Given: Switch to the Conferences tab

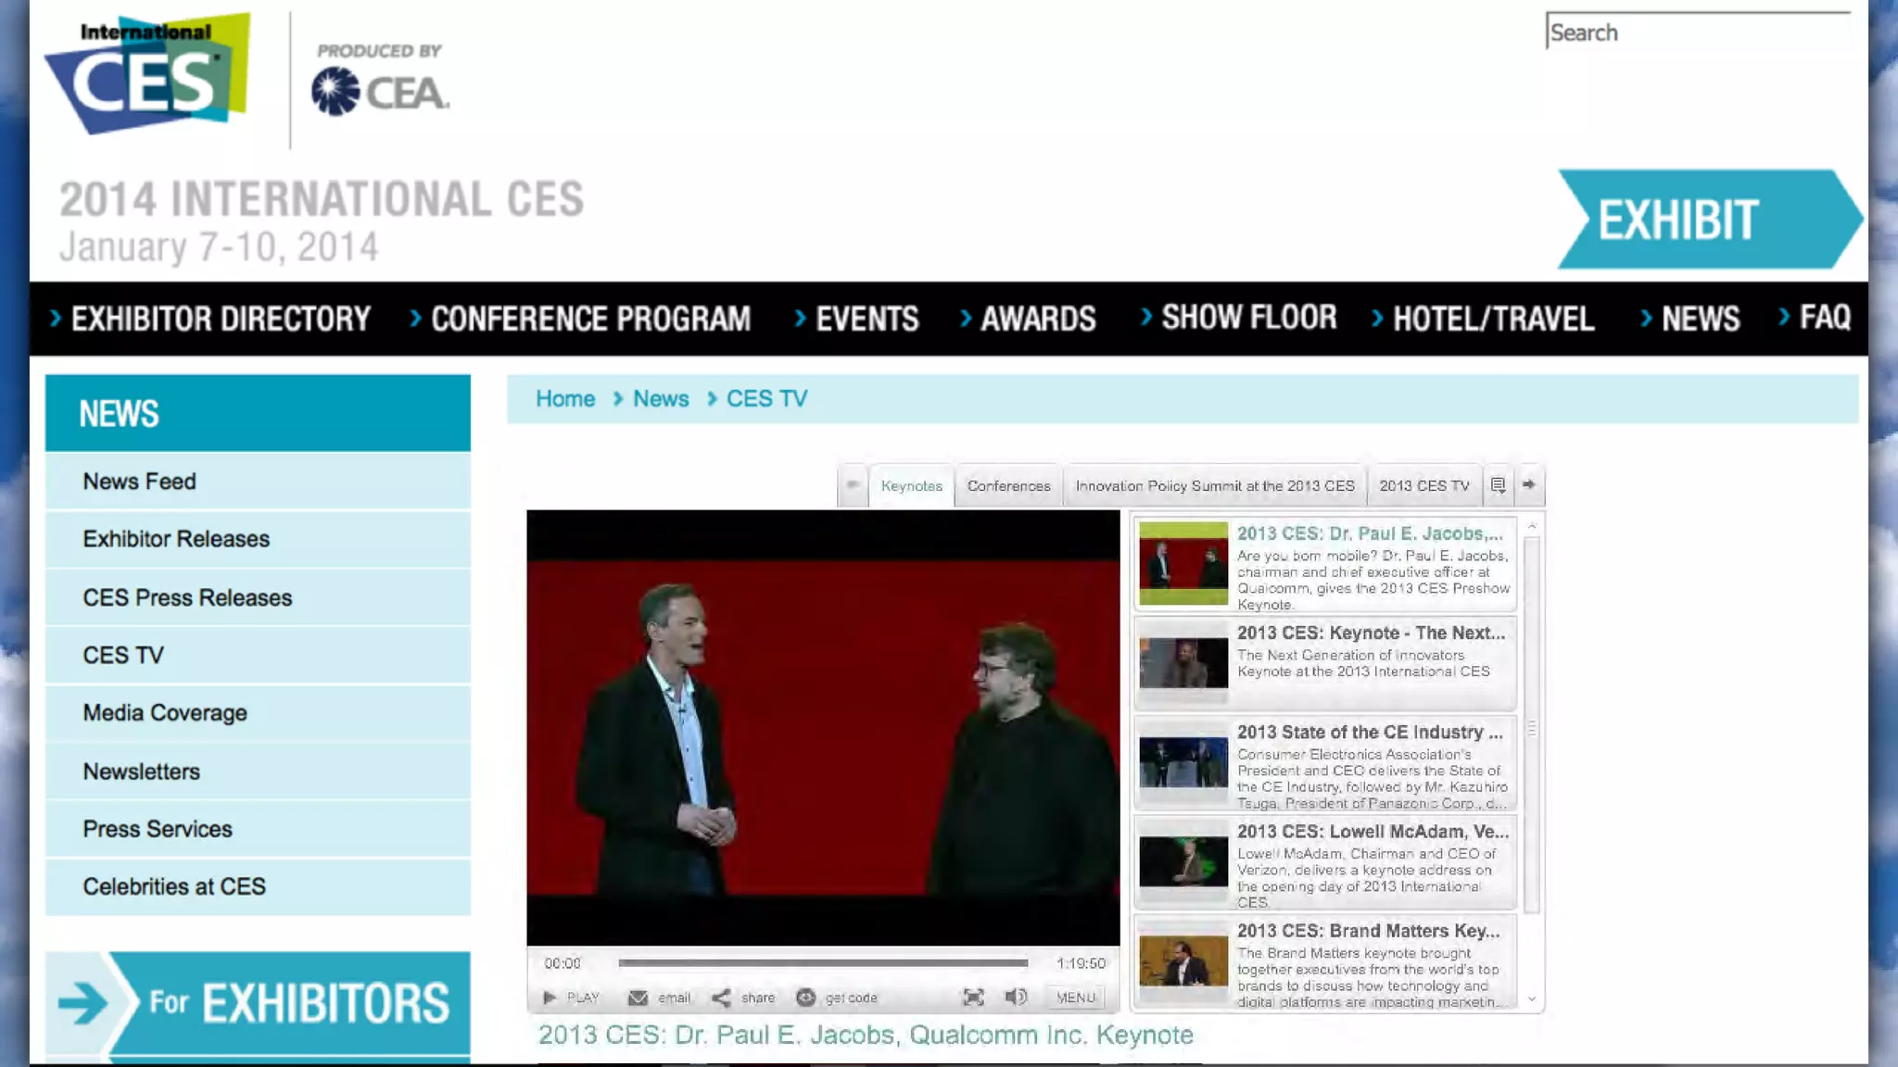Looking at the screenshot, I should click(x=1008, y=486).
